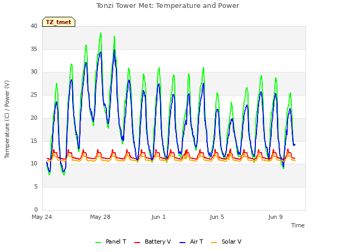
Task: Click the y-axis value 15
Action: click(x=34, y=141)
